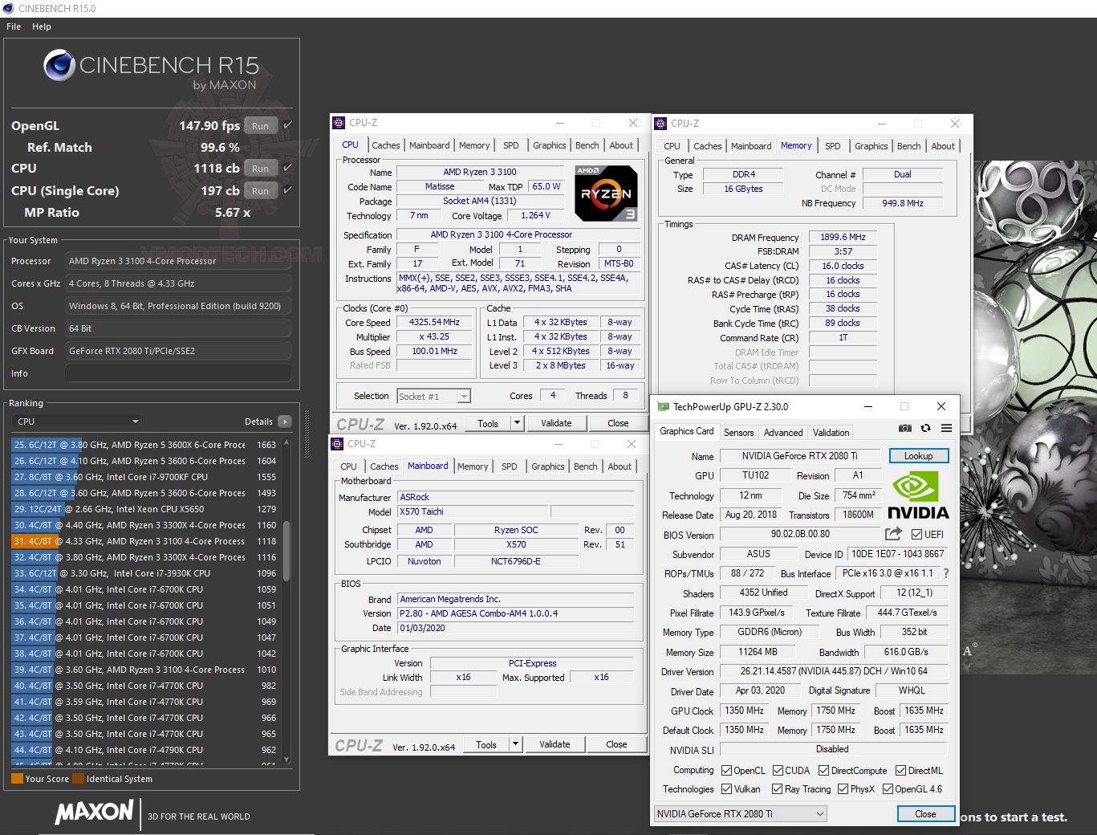
Task: Switch to Mainboard tab in Memory CPU-Z window
Action: point(751,146)
